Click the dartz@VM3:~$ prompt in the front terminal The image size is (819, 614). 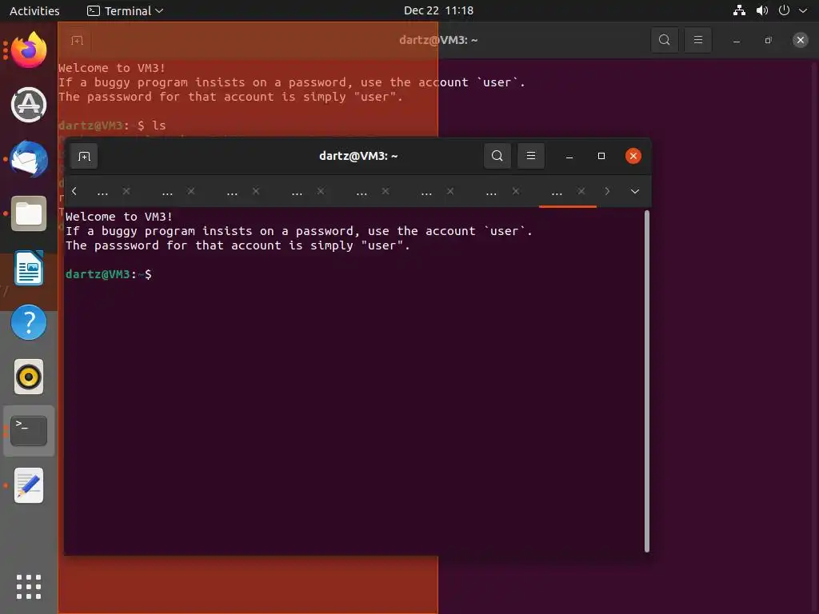click(x=109, y=274)
